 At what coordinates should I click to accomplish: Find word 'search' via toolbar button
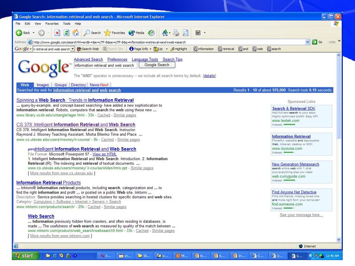pyautogui.click(x=274, y=49)
